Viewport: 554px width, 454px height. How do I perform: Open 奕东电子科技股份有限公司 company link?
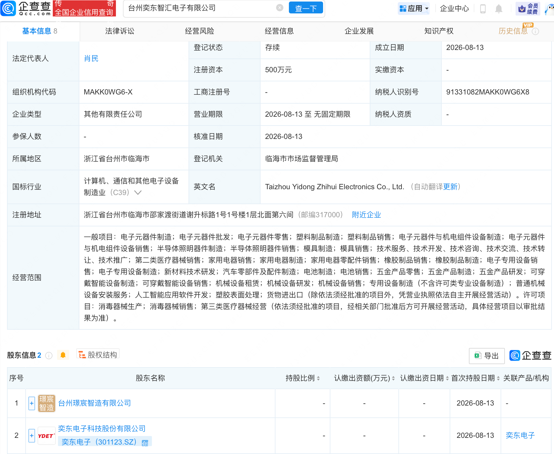pyautogui.click(x=102, y=429)
